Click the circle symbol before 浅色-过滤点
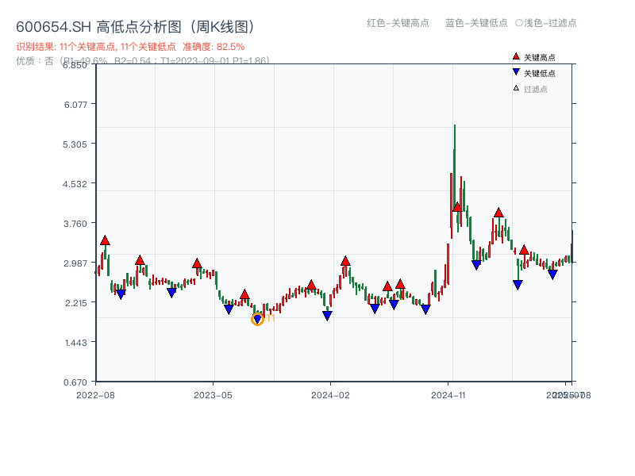Image resolution: width=635 pixels, height=476 pixels. click(x=519, y=23)
